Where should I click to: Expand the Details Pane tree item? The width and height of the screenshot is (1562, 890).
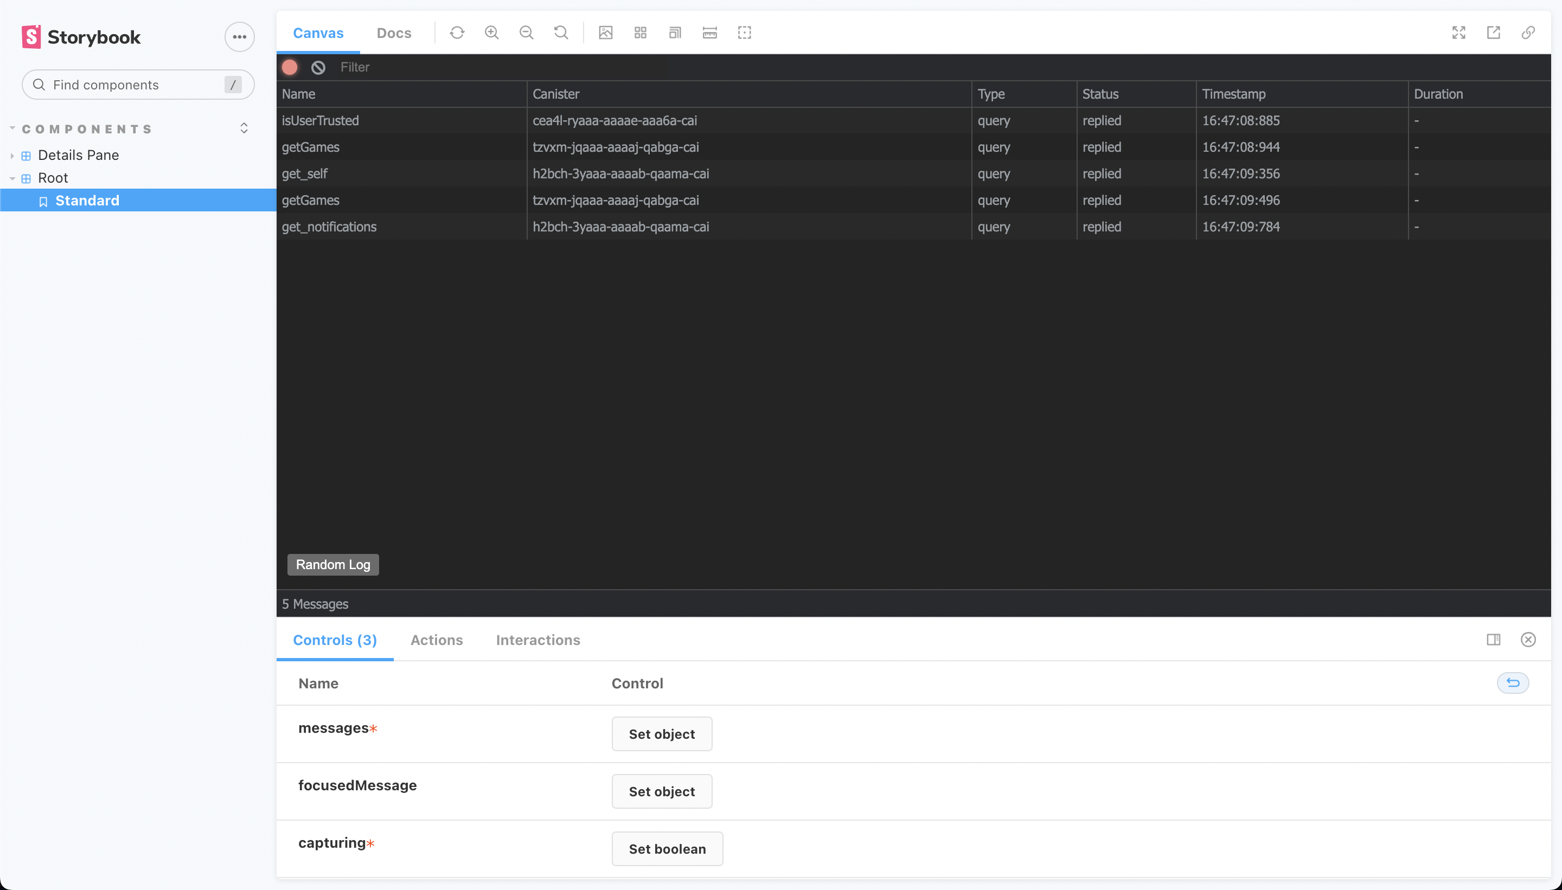pyautogui.click(x=78, y=155)
